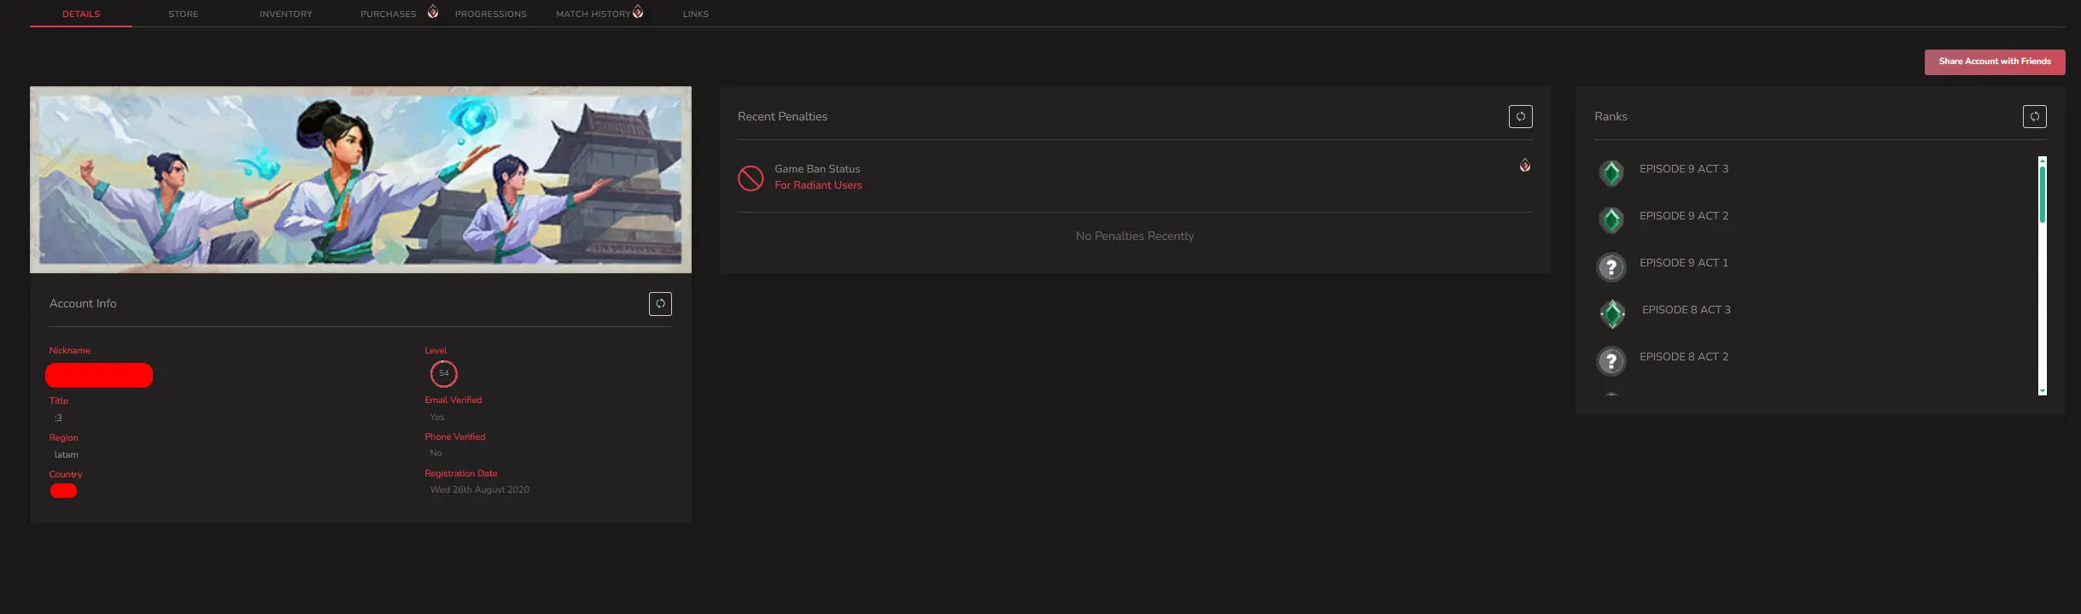Click the Episode 8 Act 2 unranked icon

[1611, 361]
